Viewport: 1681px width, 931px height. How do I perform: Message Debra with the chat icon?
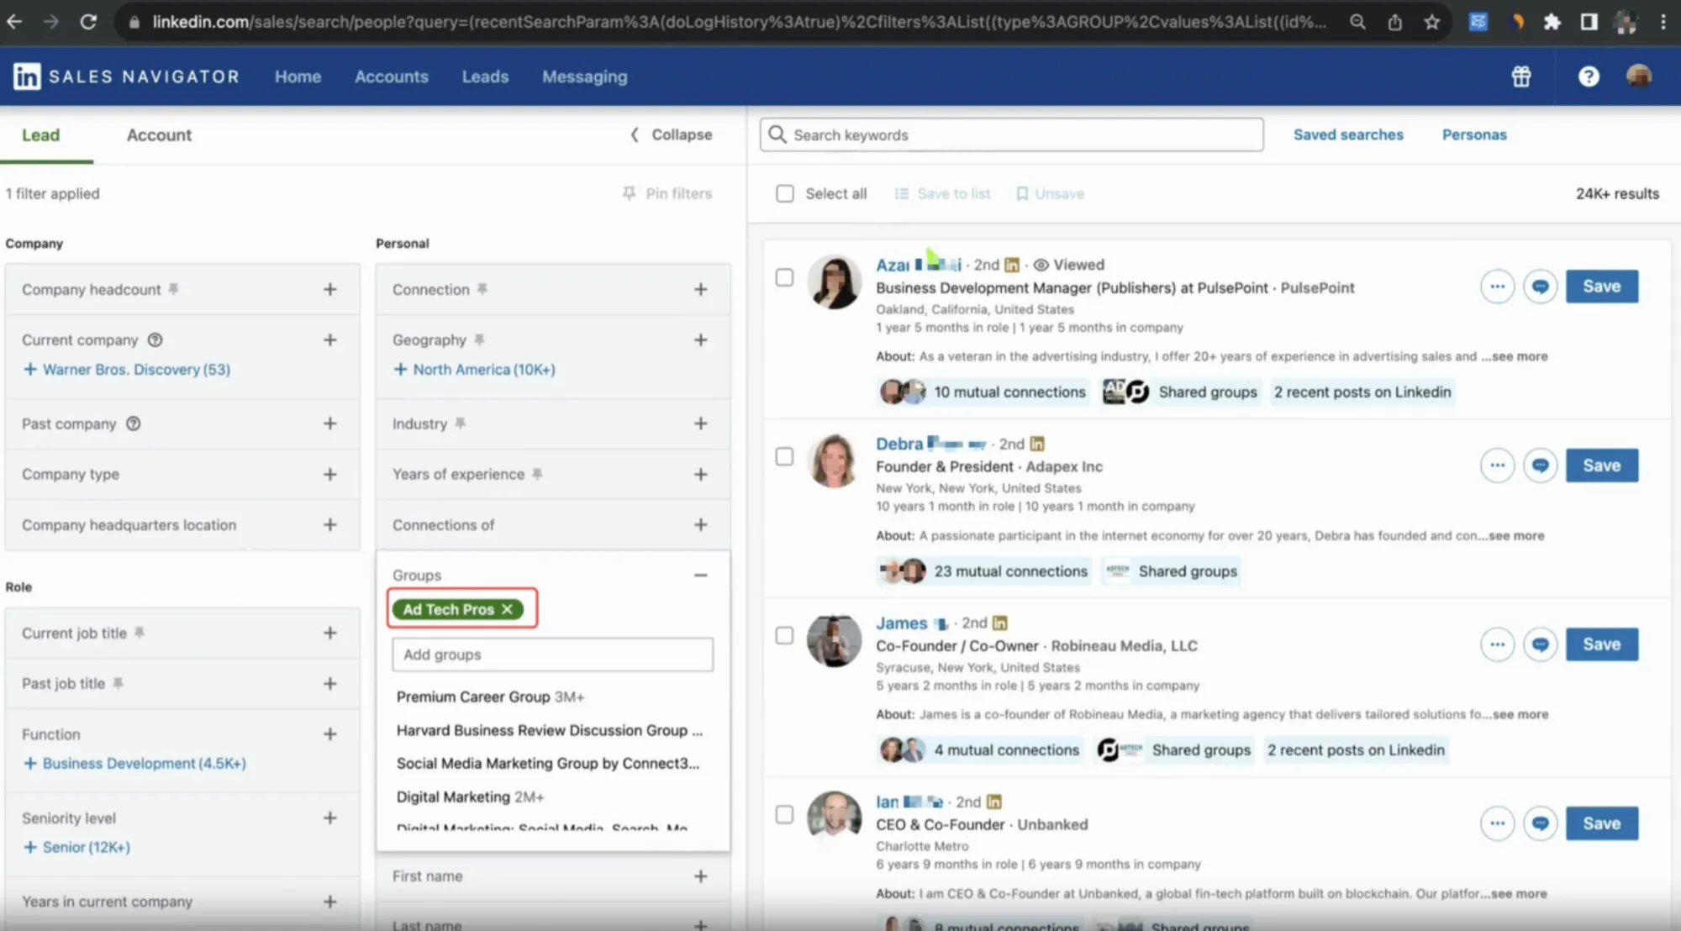1541,465
